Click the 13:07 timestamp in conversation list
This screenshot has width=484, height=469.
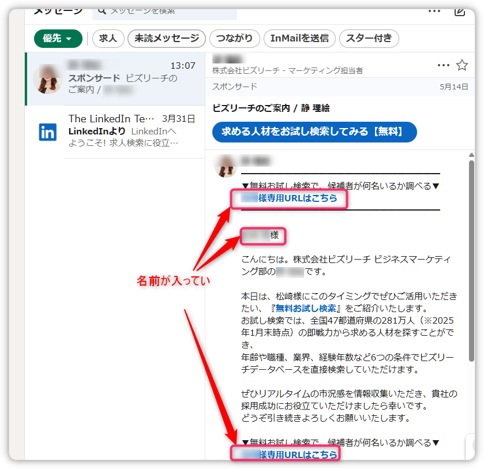pos(183,66)
